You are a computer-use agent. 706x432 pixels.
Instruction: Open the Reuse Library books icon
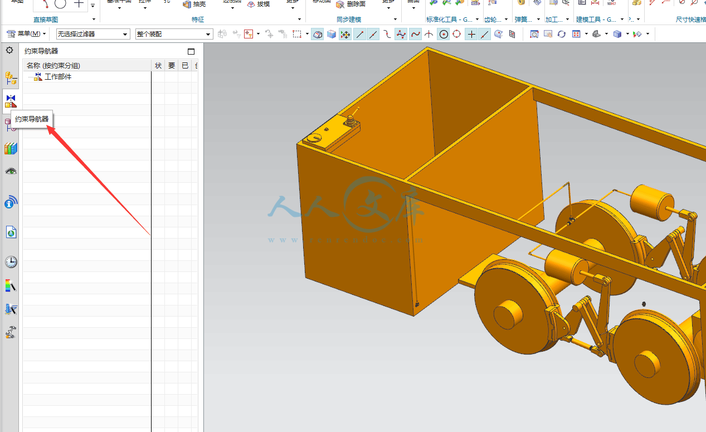[x=11, y=149]
